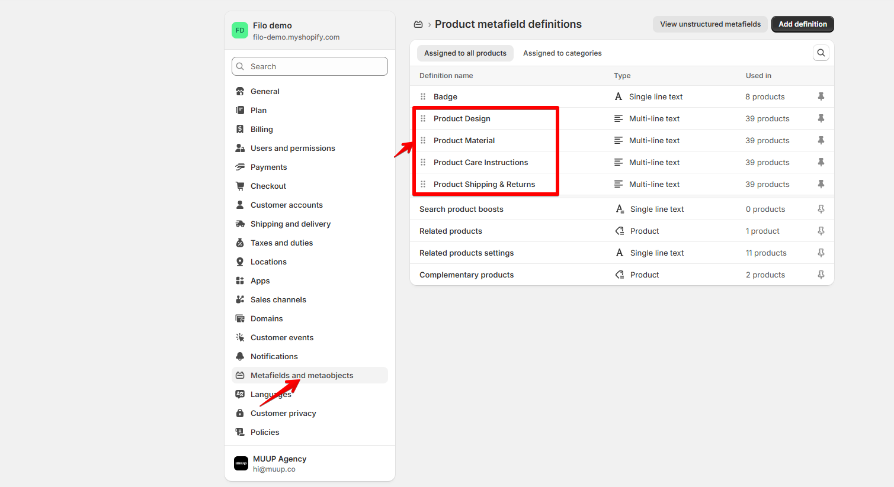The height and width of the screenshot is (487, 894).
Task: Open Related products settings definition
Action: tap(466, 253)
